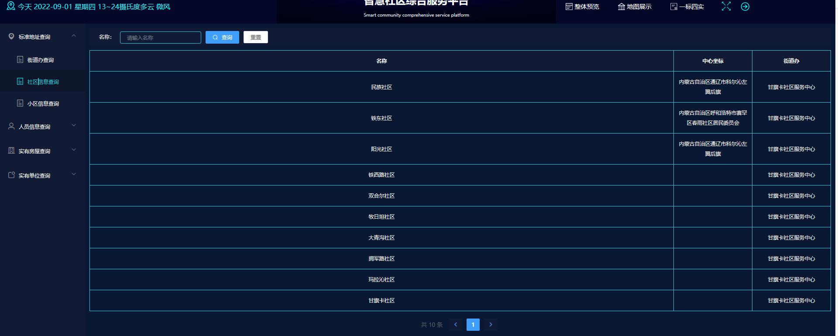
Task: Open the 街道办查询 menu item
Action: 41,60
